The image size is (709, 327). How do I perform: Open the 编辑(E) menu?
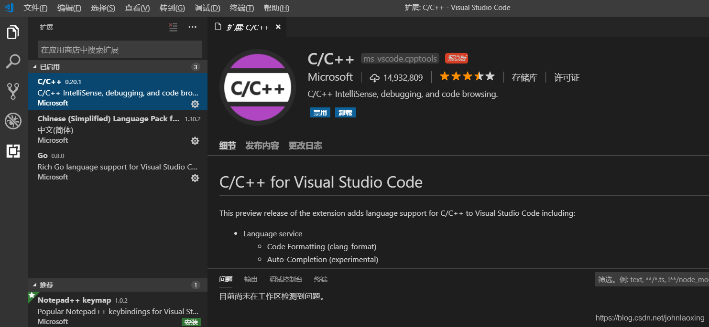[69, 8]
